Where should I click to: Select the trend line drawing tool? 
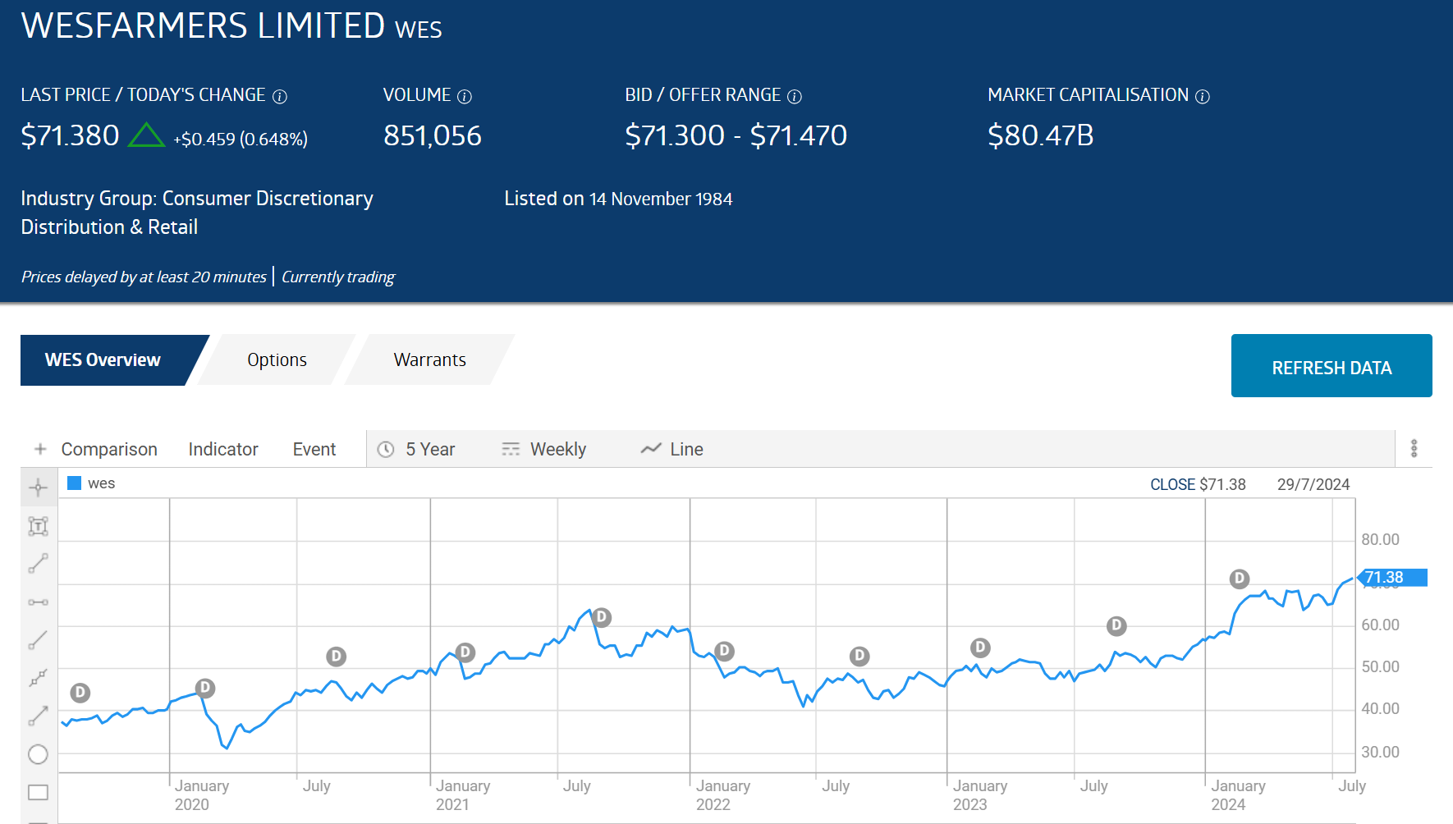(38, 563)
